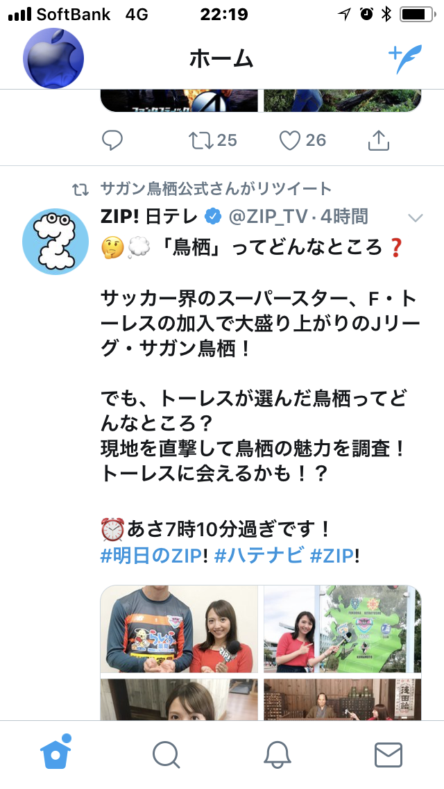Viewport: 444px width, 789px height.
Task: Share the tweet via upload arrow icon
Action: [379, 140]
